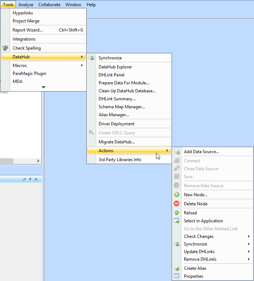Click the Check Spelling ABC icon

pos(5,48)
